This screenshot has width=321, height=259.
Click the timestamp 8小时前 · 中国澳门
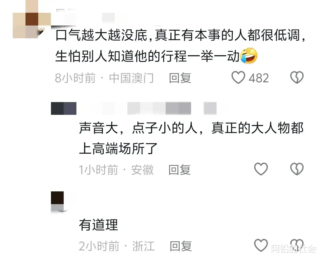[x=104, y=78]
